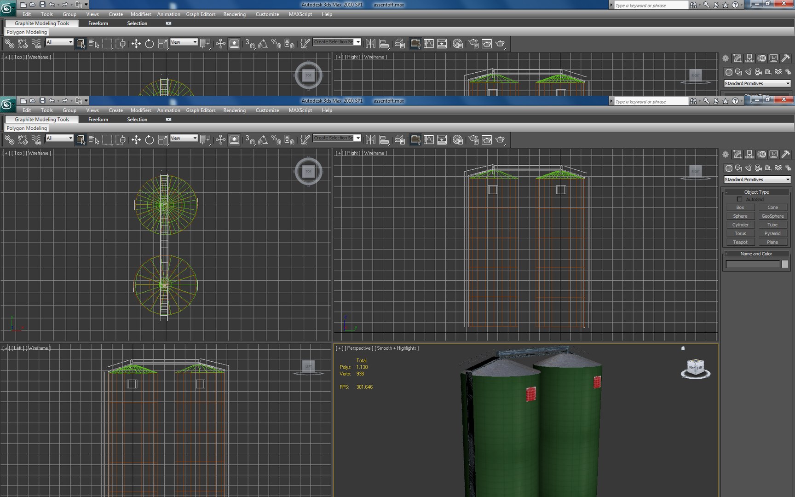This screenshot has width=795, height=497.
Task: Click Select by Name in lower toolbar
Action: [94, 140]
